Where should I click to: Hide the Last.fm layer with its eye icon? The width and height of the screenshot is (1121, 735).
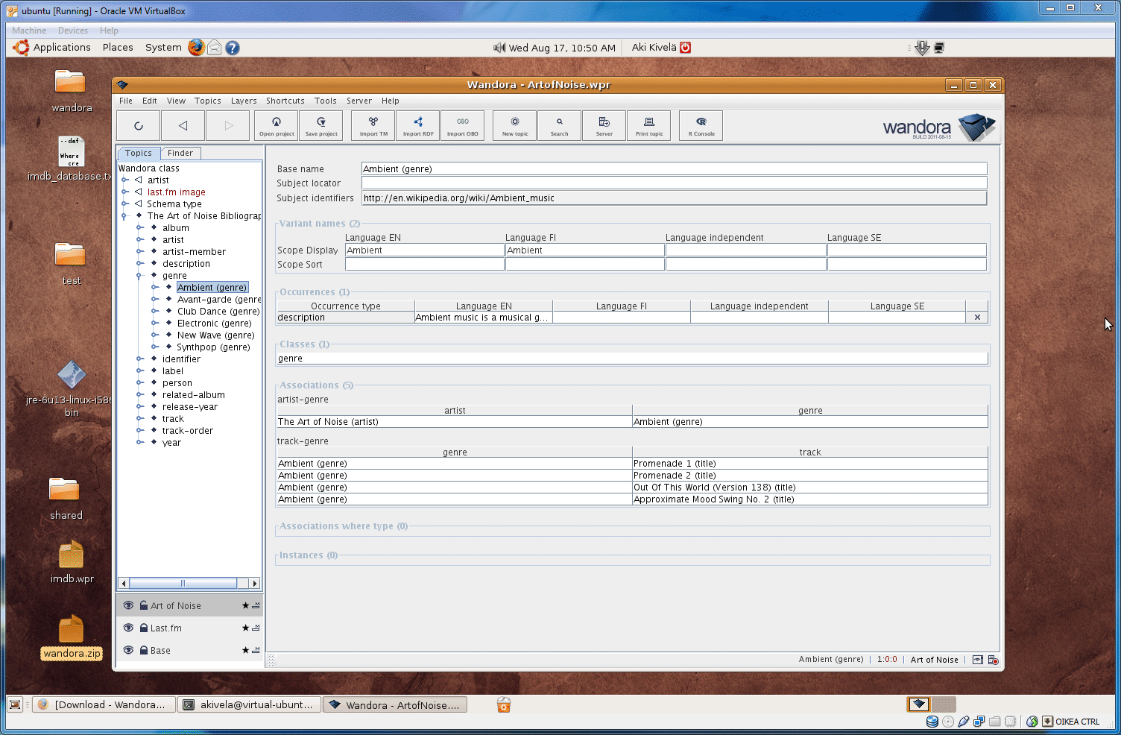pyautogui.click(x=128, y=628)
